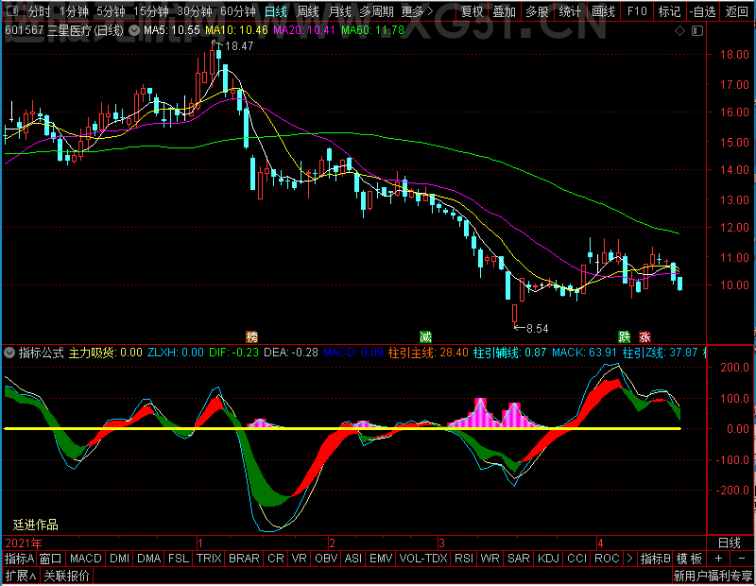
Task: Click the 返回 back button
Action: coord(737,11)
